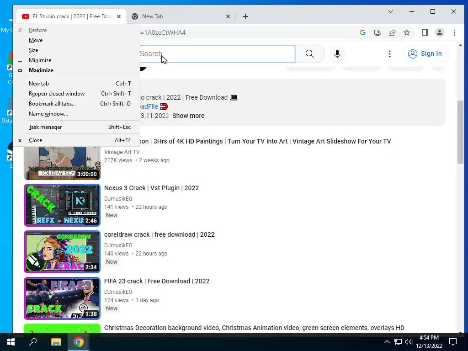This screenshot has width=468, height=351.
Task: Click the network tray icon
Action: [398, 342]
